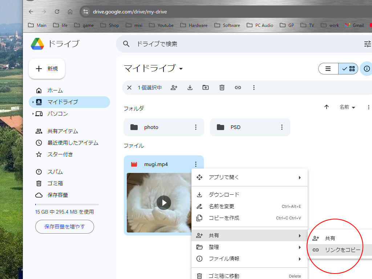Click the 新規 button
Viewport: 372px width, 279px height.
pyautogui.click(x=47, y=69)
